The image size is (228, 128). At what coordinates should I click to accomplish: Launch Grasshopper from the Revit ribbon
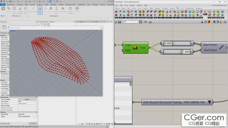33,10
